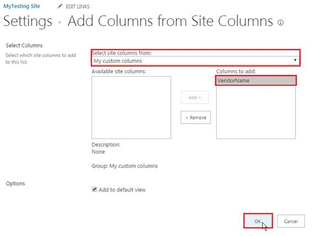Click the 'Group: My custom columns' text
The height and width of the screenshot is (236, 317).
click(125, 166)
